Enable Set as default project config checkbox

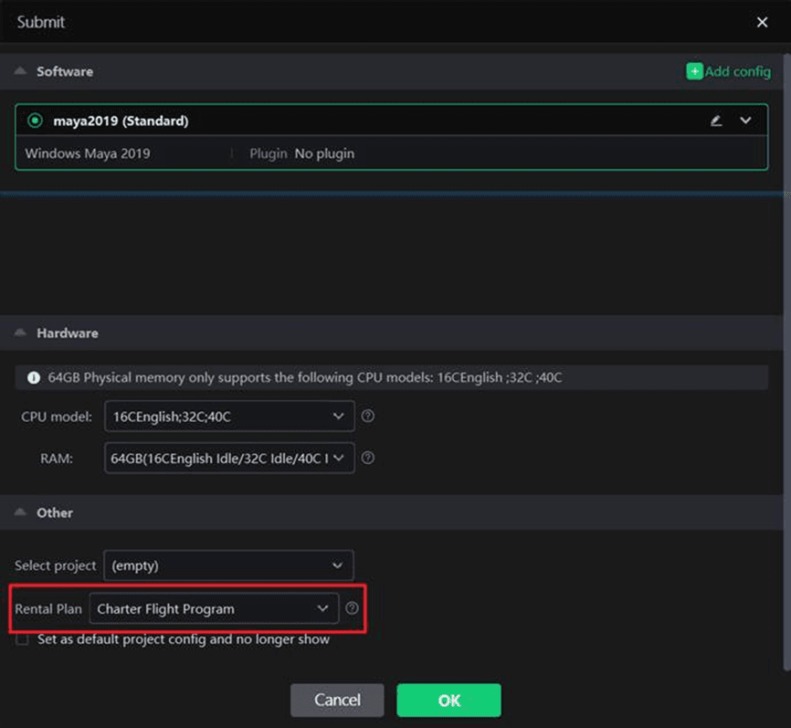23,639
